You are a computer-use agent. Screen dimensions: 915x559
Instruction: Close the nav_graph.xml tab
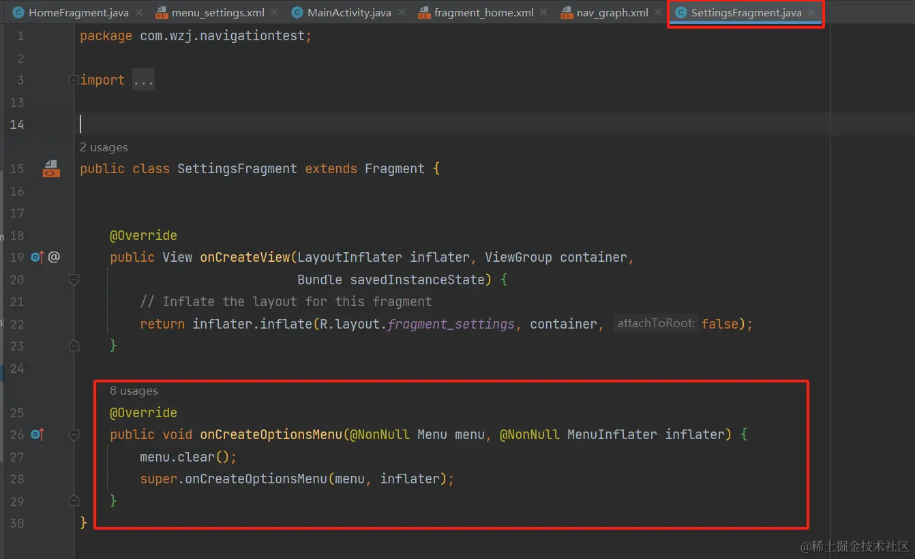coord(659,13)
